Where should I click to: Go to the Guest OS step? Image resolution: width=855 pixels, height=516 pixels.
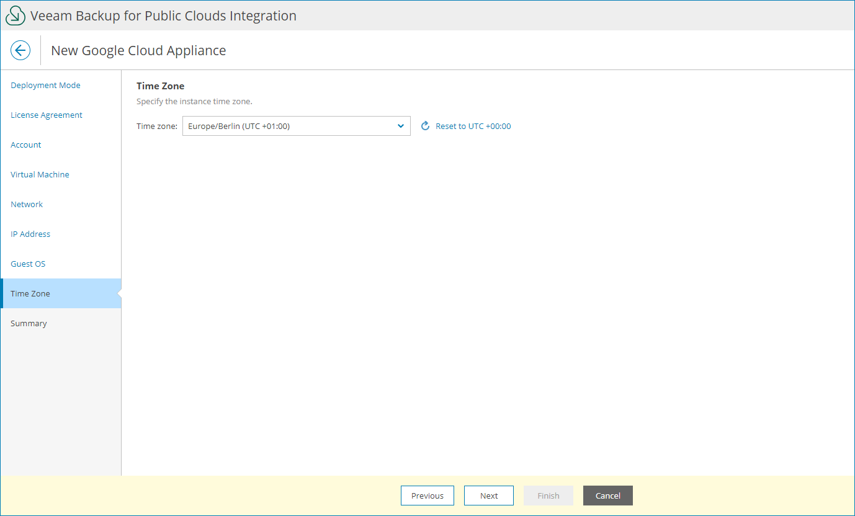click(28, 264)
